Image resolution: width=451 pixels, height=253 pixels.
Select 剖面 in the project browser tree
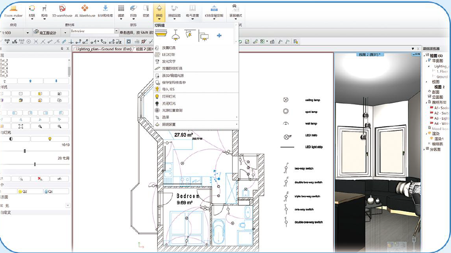coord(435,91)
